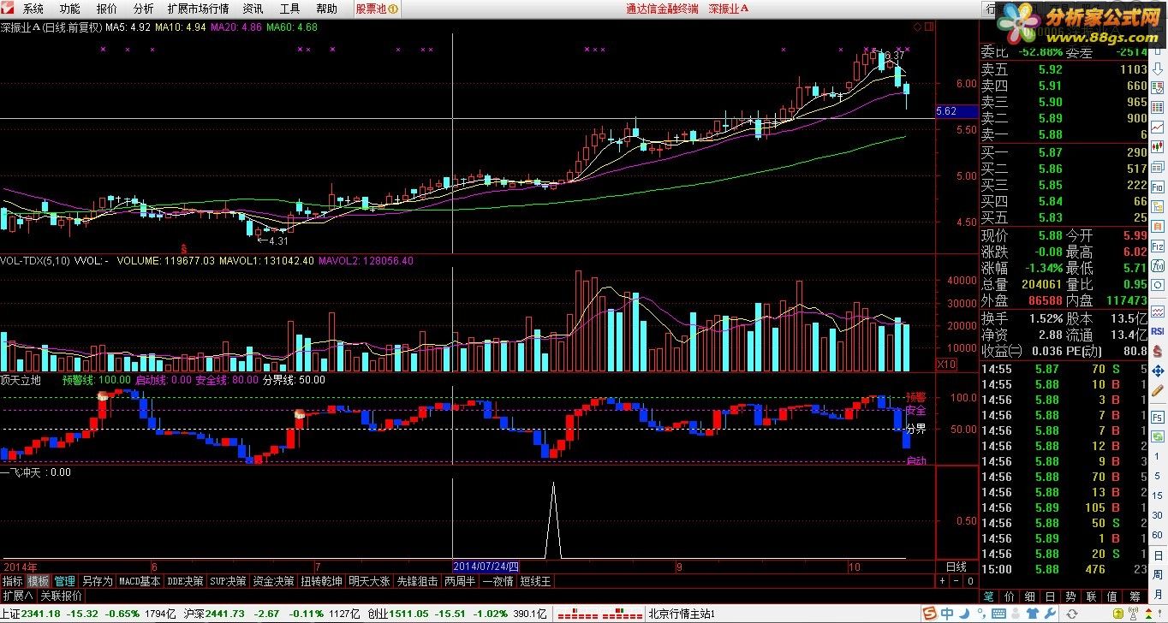The height and width of the screenshot is (623, 1168).
Task: Click the shirt skin icon
Action: click(x=1033, y=614)
